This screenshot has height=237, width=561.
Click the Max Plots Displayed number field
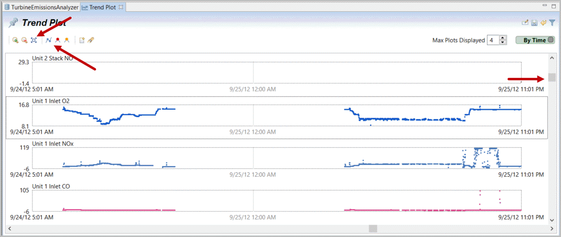[492, 40]
